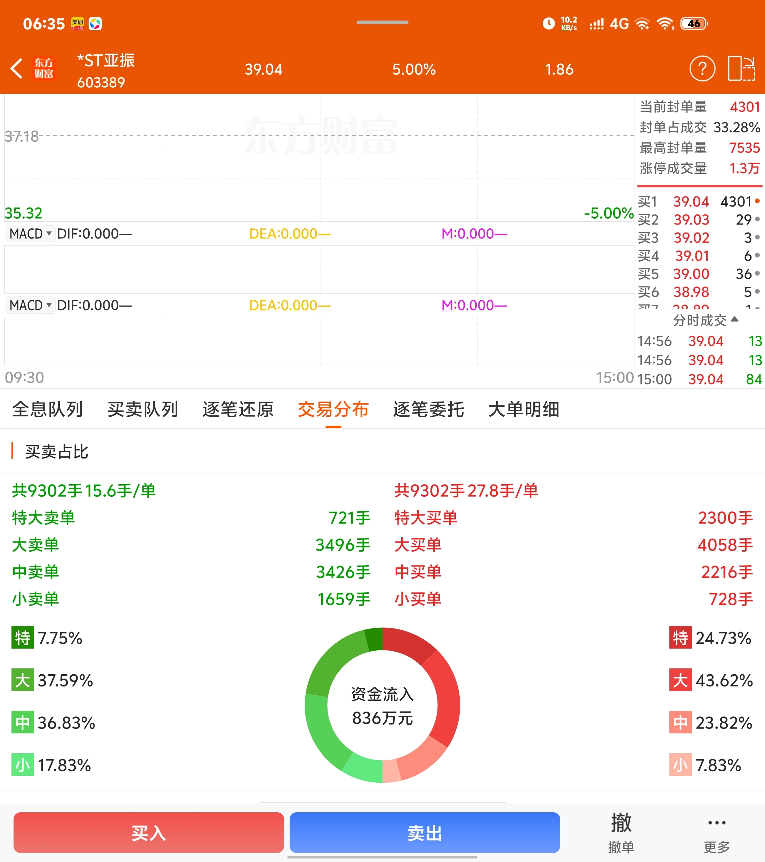765x862 pixels.
Task: Tap the 东方财富 logo icon
Action: 44,69
